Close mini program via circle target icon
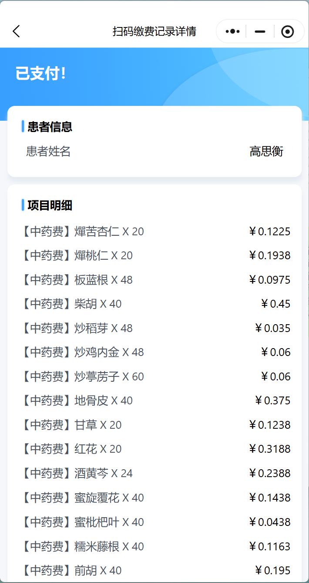The image size is (309, 583). (287, 31)
